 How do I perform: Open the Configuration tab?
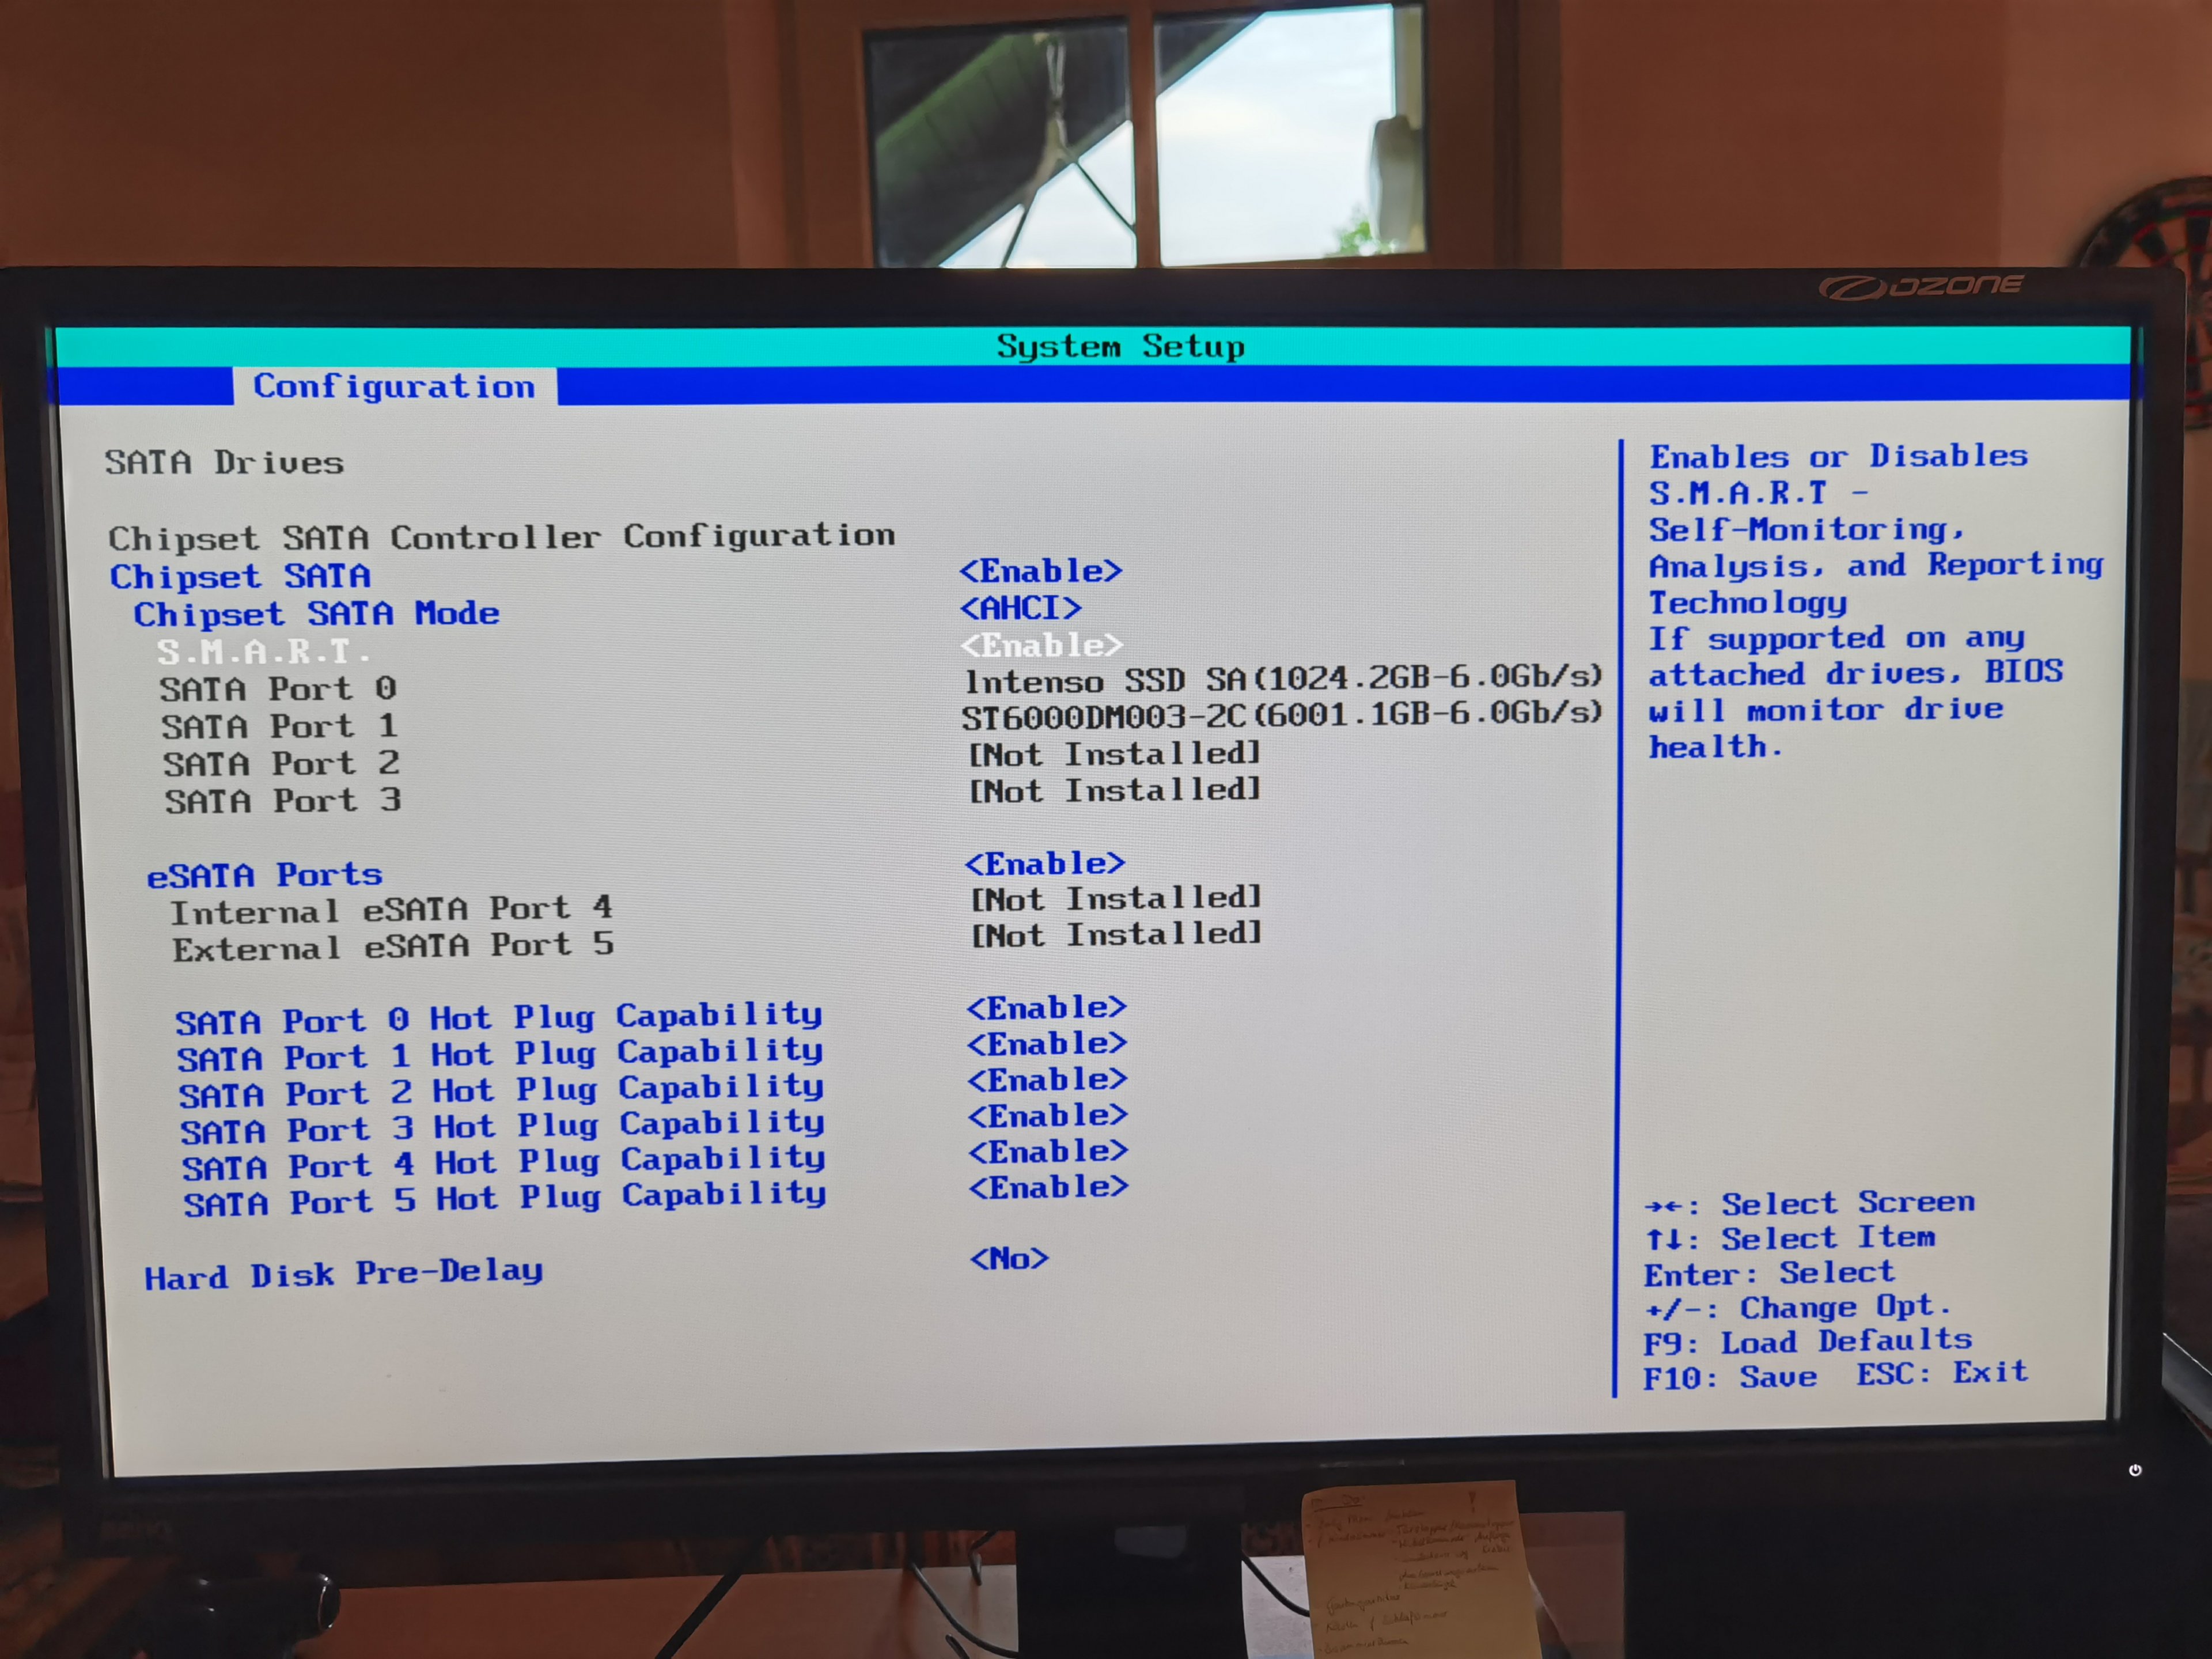[x=394, y=386]
